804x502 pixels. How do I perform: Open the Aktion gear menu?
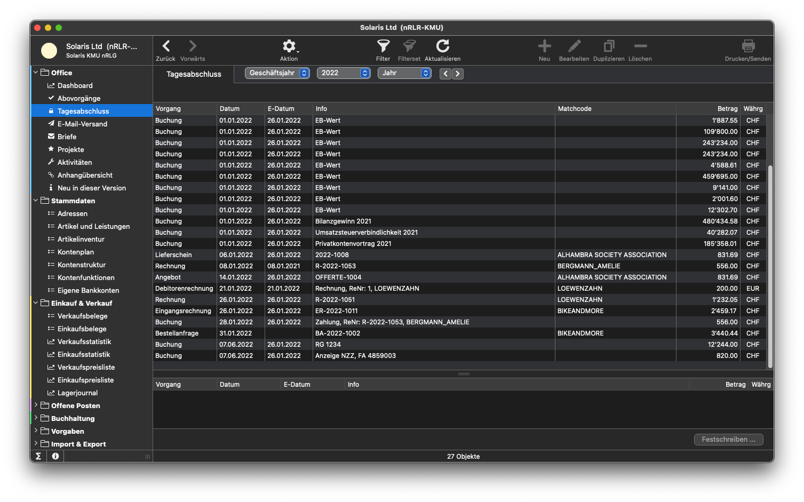pyautogui.click(x=289, y=46)
